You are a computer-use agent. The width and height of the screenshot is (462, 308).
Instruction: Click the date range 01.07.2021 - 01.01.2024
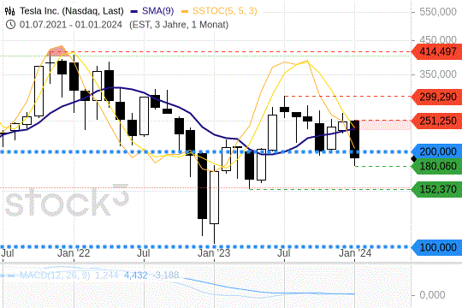point(71,25)
